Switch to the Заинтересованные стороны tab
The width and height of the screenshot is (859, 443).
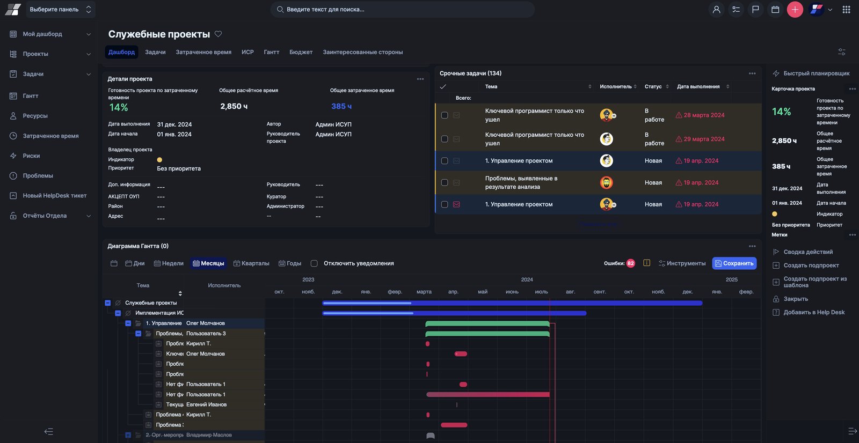(363, 52)
